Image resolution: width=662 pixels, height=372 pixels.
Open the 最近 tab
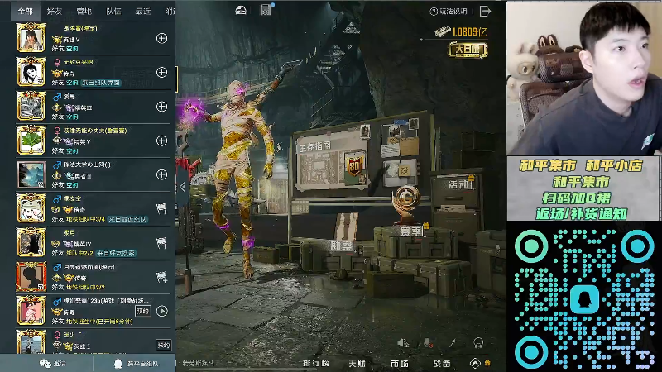click(142, 12)
